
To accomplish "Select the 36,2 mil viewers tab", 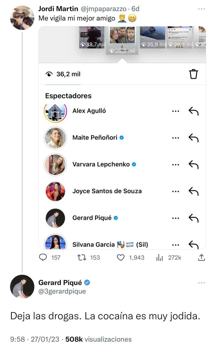I will [63, 74].
